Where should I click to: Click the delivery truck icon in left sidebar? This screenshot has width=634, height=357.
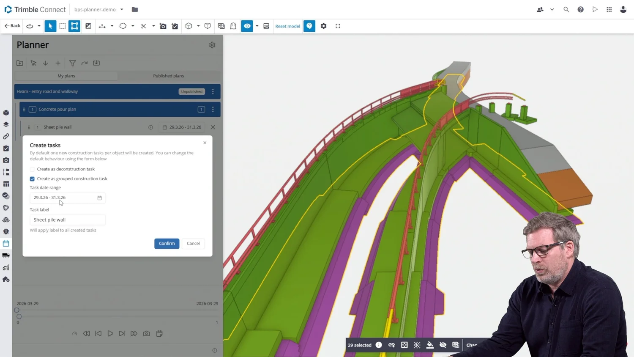click(6, 255)
